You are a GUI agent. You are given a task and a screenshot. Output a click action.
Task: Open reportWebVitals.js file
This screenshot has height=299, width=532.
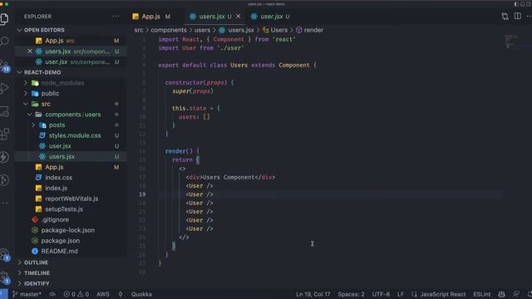[x=71, y=199]
